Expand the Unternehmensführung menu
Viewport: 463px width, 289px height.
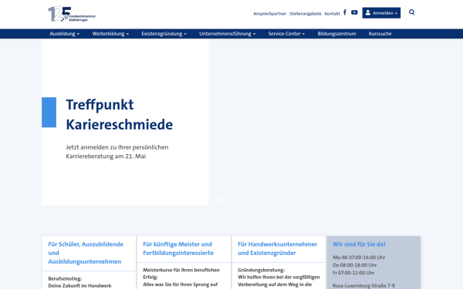(x=227, y=34)
